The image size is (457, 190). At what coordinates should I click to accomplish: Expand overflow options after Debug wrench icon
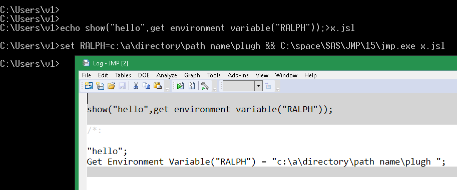point(215,89)
